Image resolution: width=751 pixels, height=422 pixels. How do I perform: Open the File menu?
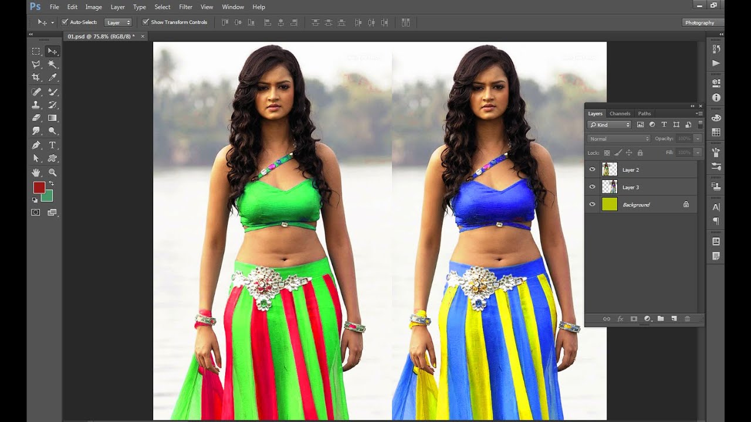pos(55,7)
